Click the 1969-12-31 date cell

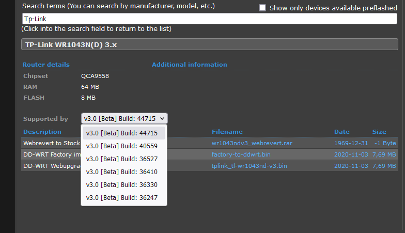click(x=351, y=143)
